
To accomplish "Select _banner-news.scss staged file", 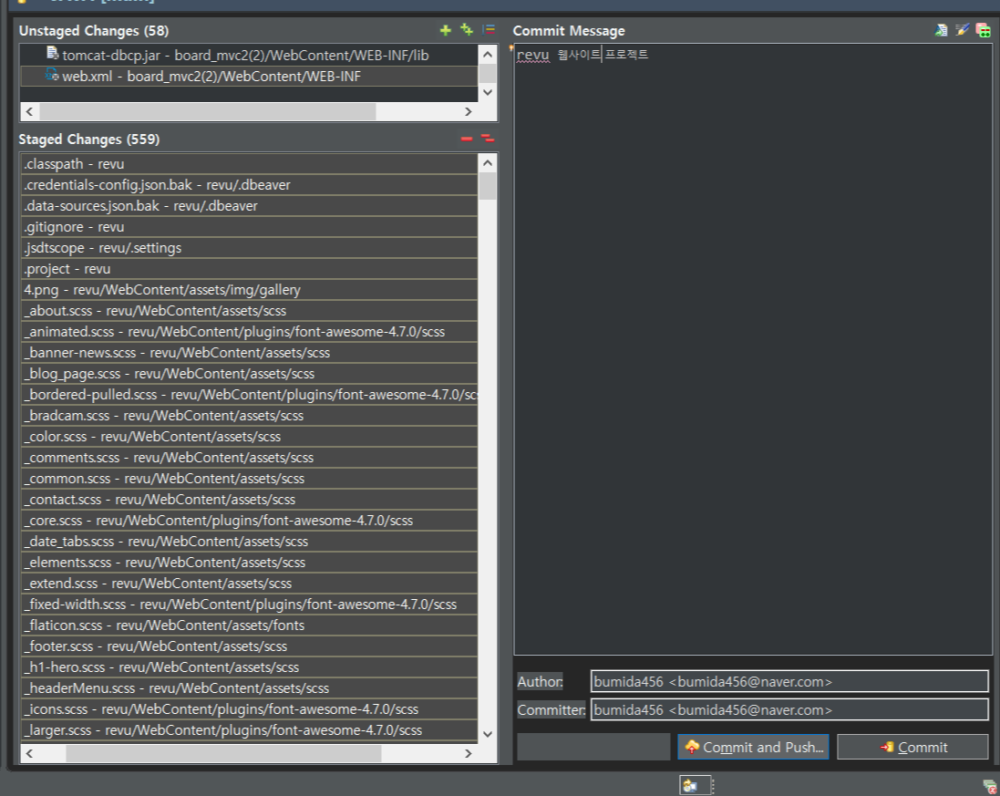I will [x=250, y=353].
